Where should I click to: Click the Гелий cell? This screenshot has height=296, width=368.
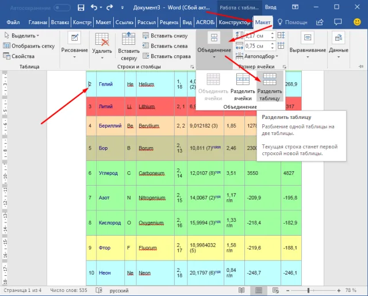pyautogui.click(x=110, y=84)
